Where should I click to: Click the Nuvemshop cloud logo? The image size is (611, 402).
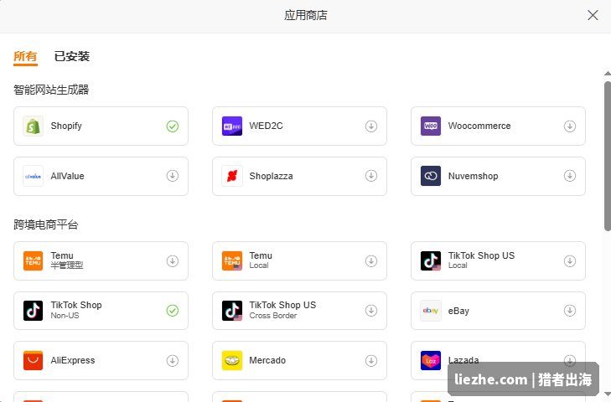[x=431, y=176]
